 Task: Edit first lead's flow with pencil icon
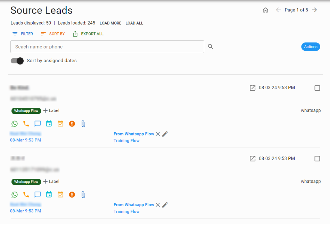click(x=165, y=134)
